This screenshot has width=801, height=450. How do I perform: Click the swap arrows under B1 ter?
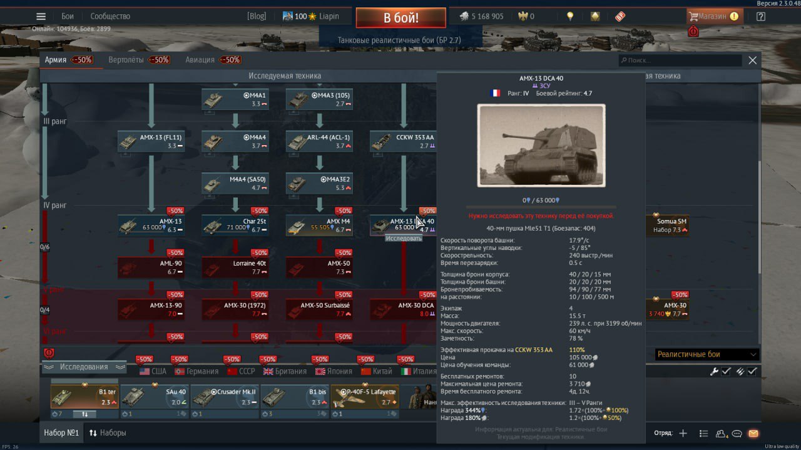[85, 414]
